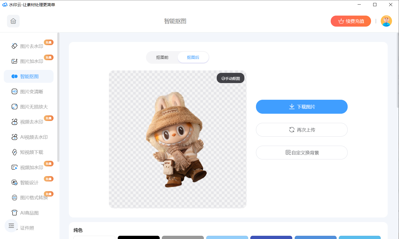Pick the medium blue color swatch
This screenshot has height=239, width=399.
tap(316, 237)
